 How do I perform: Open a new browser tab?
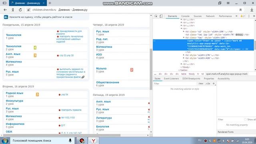(x=50, y=3)
